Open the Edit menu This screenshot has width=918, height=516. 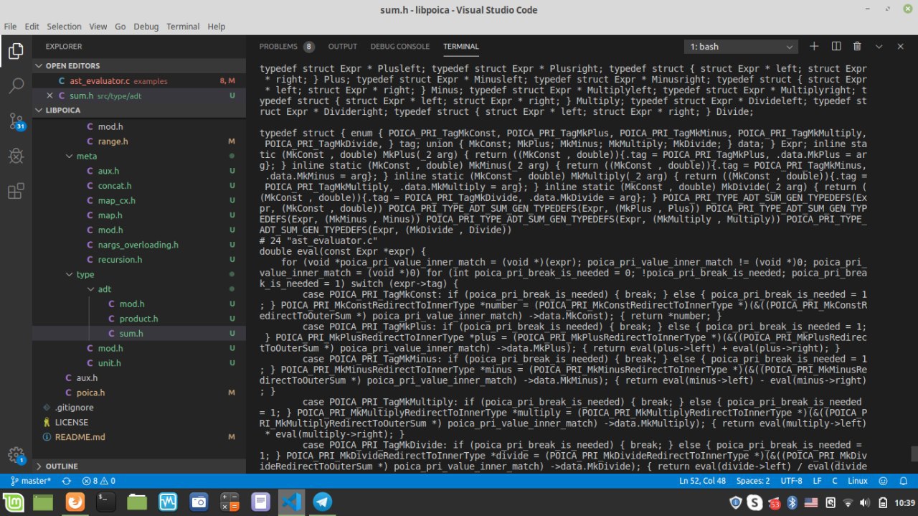pyautogui.click(x=32, y=27)
